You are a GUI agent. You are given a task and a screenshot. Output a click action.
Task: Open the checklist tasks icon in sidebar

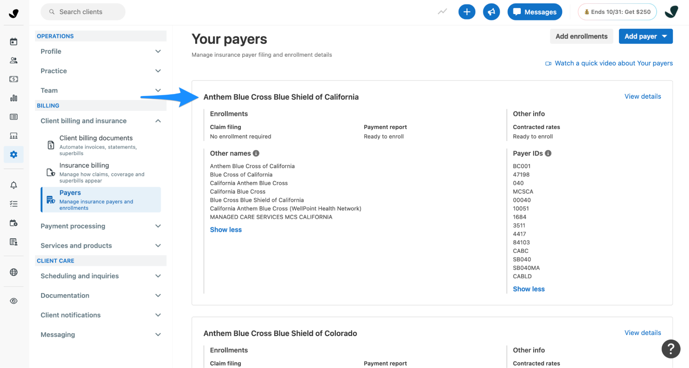tap(13, 204)
